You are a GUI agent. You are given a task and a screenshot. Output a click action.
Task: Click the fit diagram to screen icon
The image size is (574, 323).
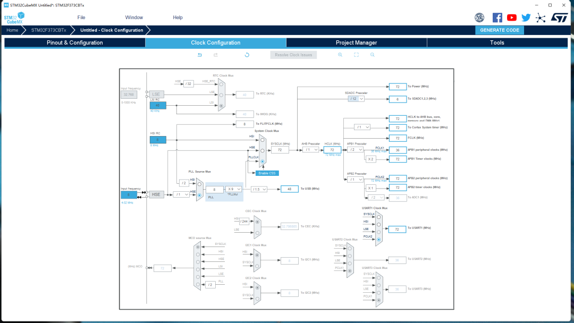point(356,55)
